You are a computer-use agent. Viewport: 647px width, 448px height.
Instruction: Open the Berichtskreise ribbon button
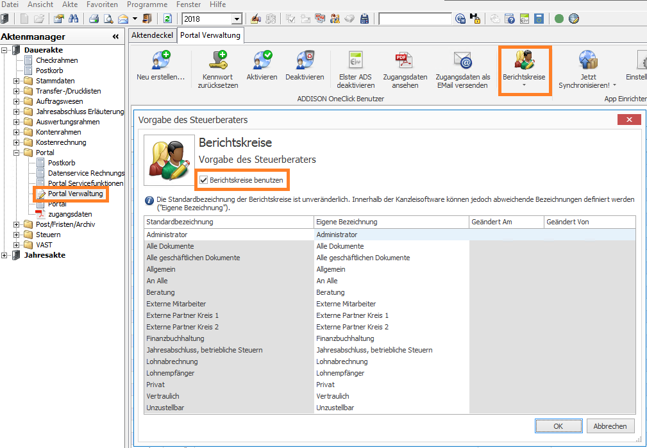[525, 71]
